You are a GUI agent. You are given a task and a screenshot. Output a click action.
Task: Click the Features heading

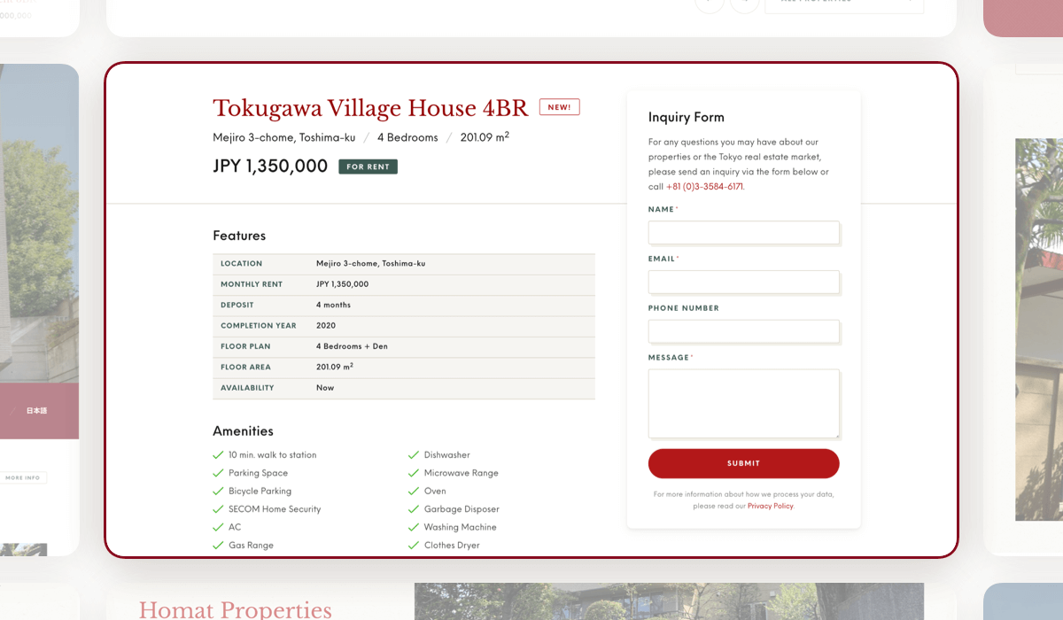tap(239, 236)
